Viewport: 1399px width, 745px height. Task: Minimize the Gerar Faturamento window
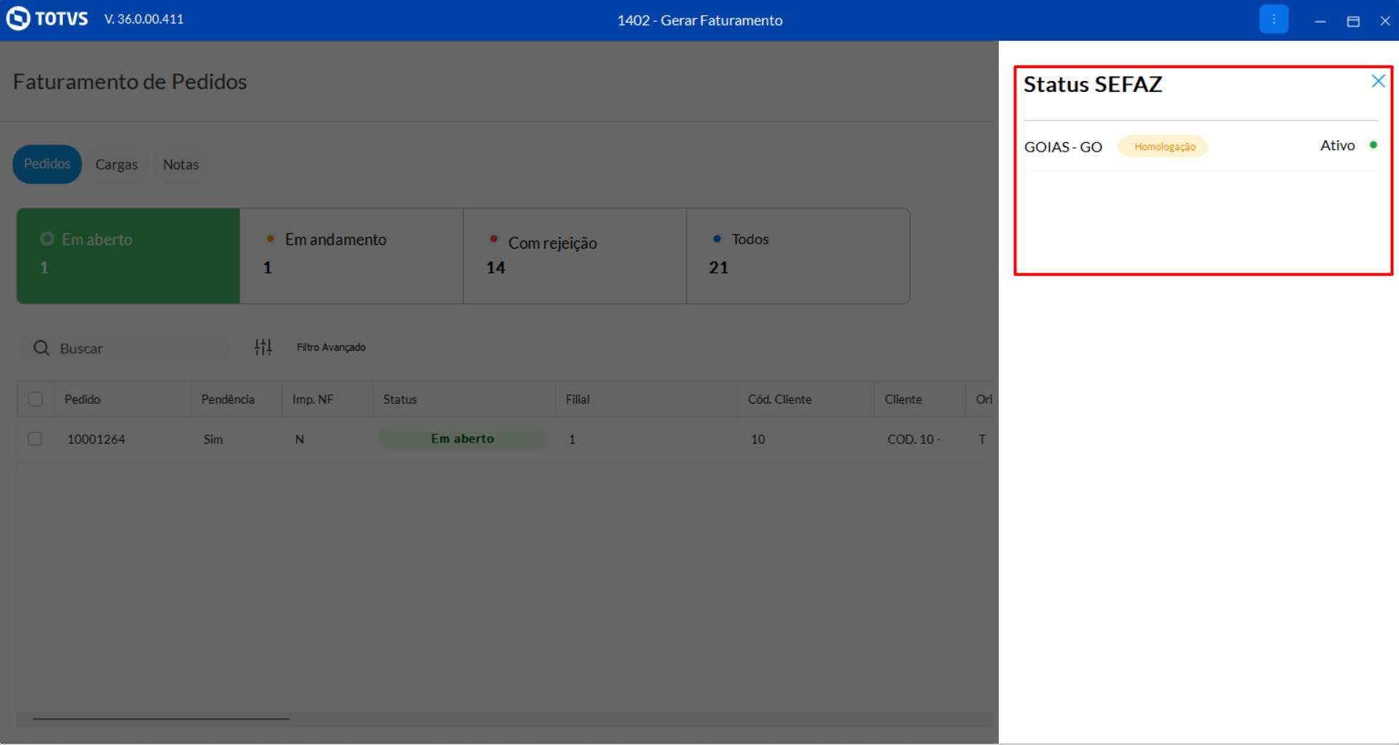pos(1320,21)
